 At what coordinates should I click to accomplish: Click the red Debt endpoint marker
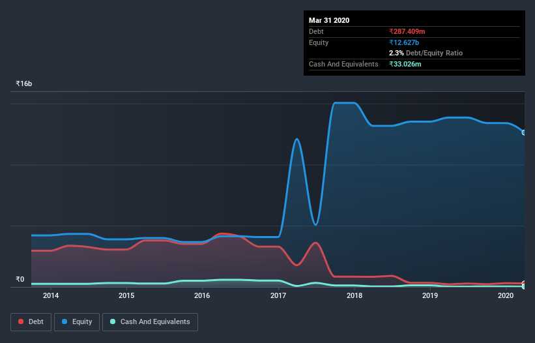524,283
